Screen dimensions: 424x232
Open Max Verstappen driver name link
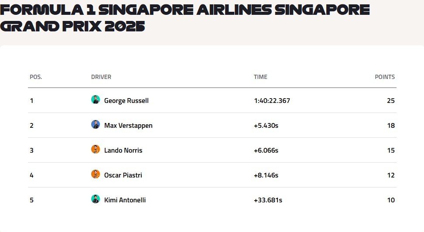tap(128, 126)
